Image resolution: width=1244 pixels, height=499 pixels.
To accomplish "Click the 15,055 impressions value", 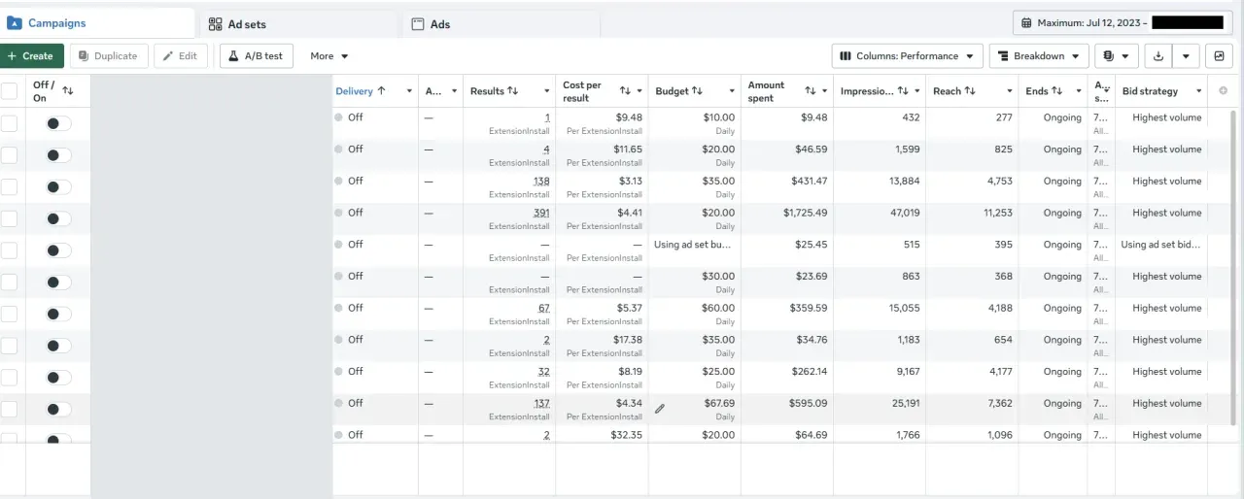I will [x=903, y=308].
